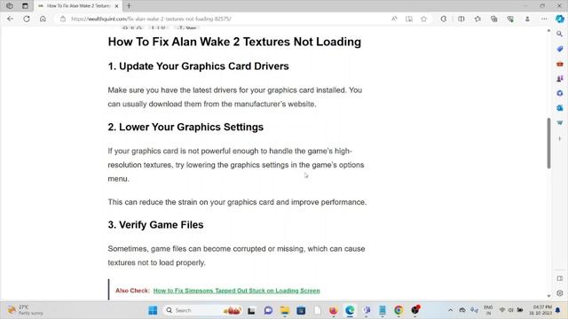Open the notifications bell
The width and height of the screenshot is (568, 319).
tap(558, 310)
